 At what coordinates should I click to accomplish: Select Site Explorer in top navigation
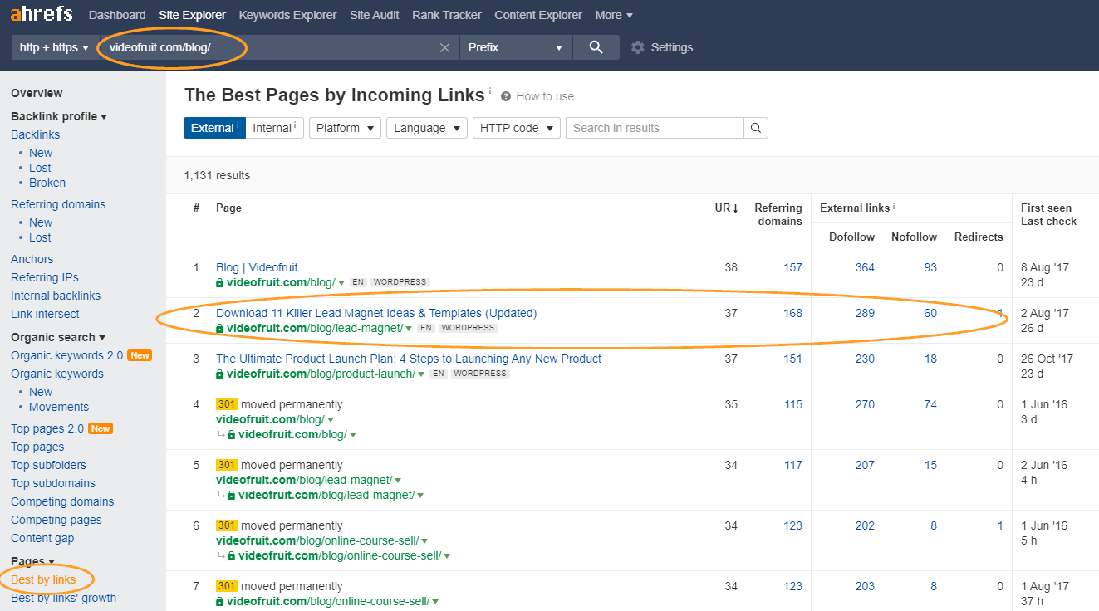click(192, 15)
